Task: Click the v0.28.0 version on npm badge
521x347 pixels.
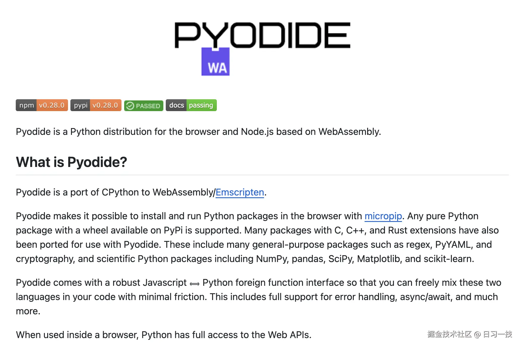Action: (x=52, y=105)
